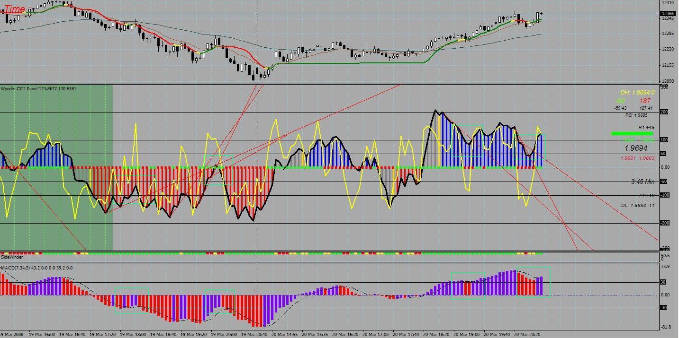The width and height of the screenshot is (679, 338).
Task: Click the '20 Mar 18:20' time axis label
Action: pyautogui.click(x=436, y=334)
